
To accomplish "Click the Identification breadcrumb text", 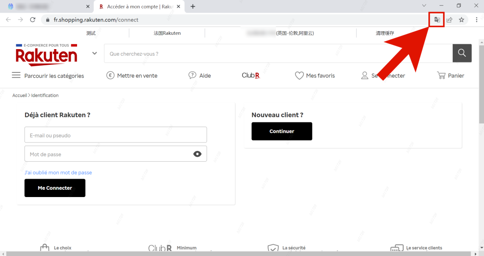I will click(45, 95).
